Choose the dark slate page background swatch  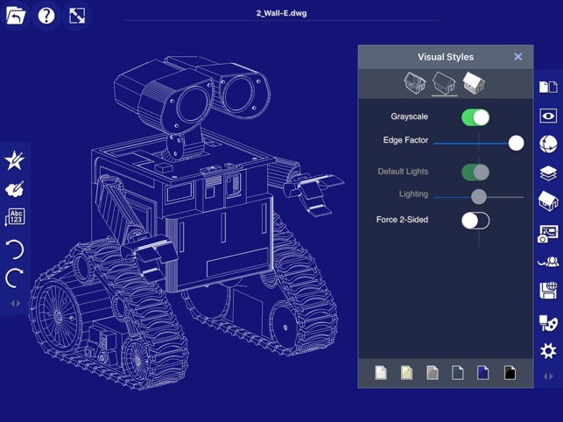457,373
